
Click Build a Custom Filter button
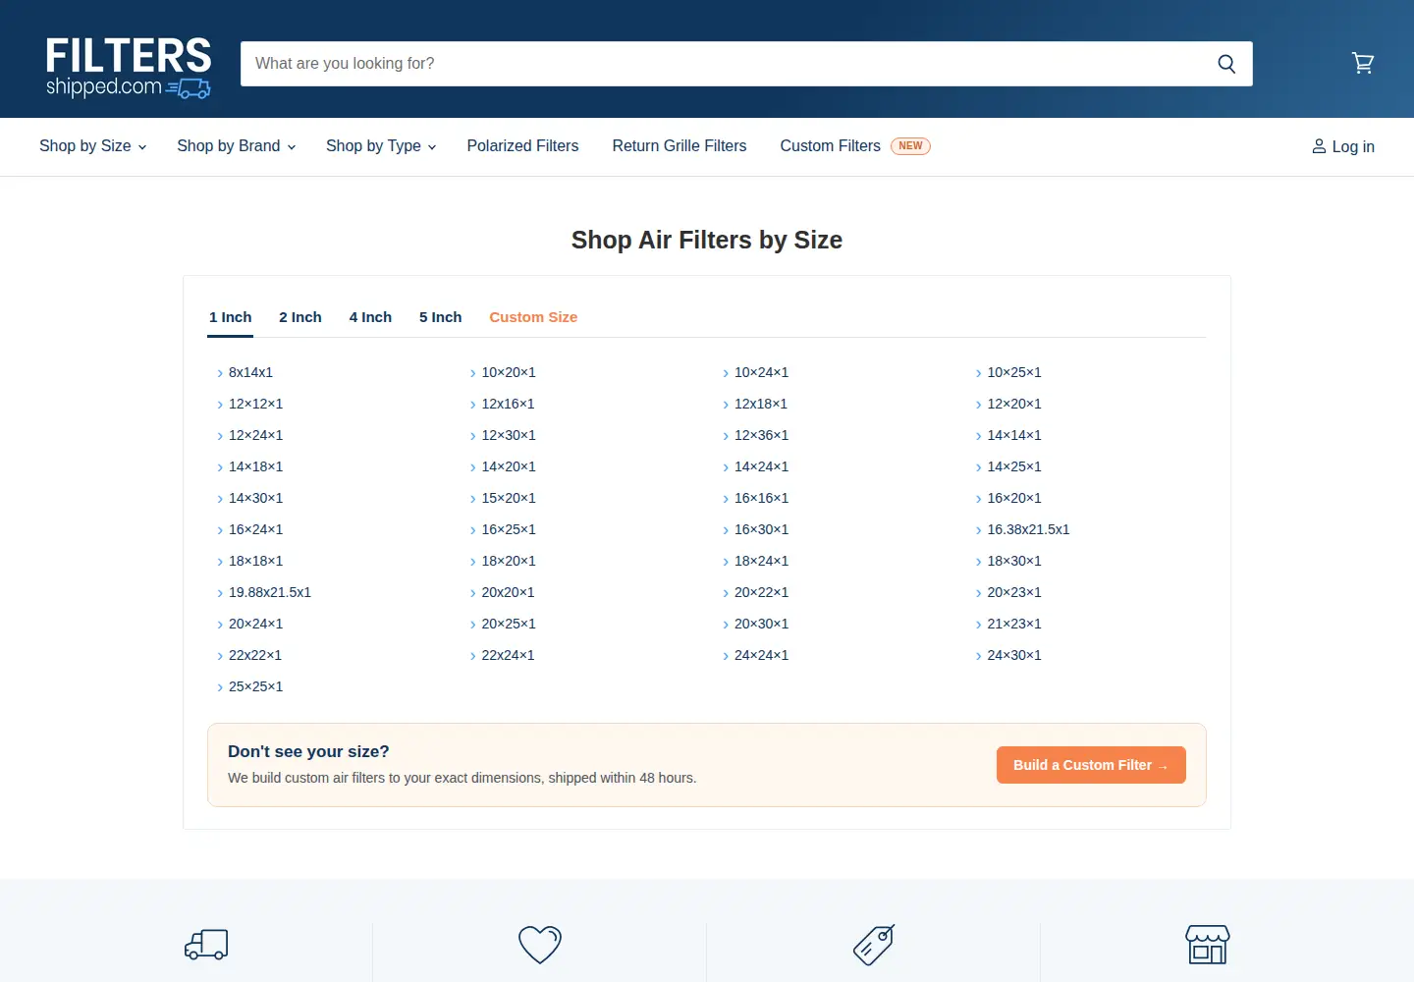pyautogui.click(x=1091, y=765)
